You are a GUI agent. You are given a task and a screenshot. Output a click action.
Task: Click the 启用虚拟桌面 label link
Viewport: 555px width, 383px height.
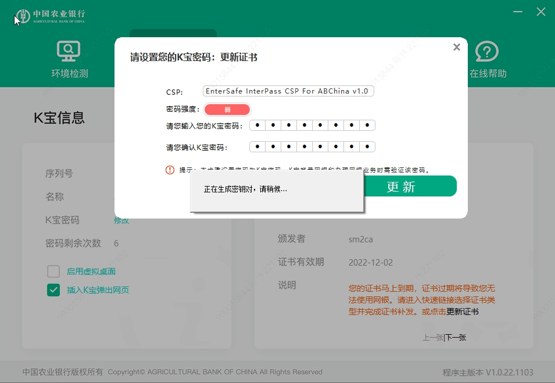(91, 271)
